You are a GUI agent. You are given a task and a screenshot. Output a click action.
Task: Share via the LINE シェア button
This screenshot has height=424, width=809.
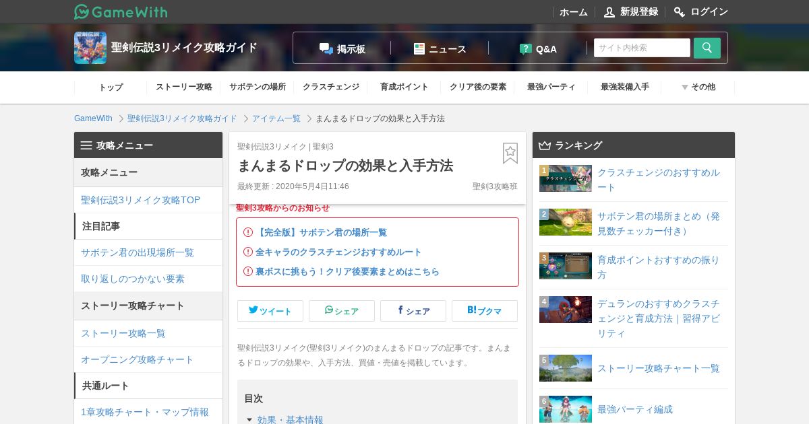click(342, 311)
